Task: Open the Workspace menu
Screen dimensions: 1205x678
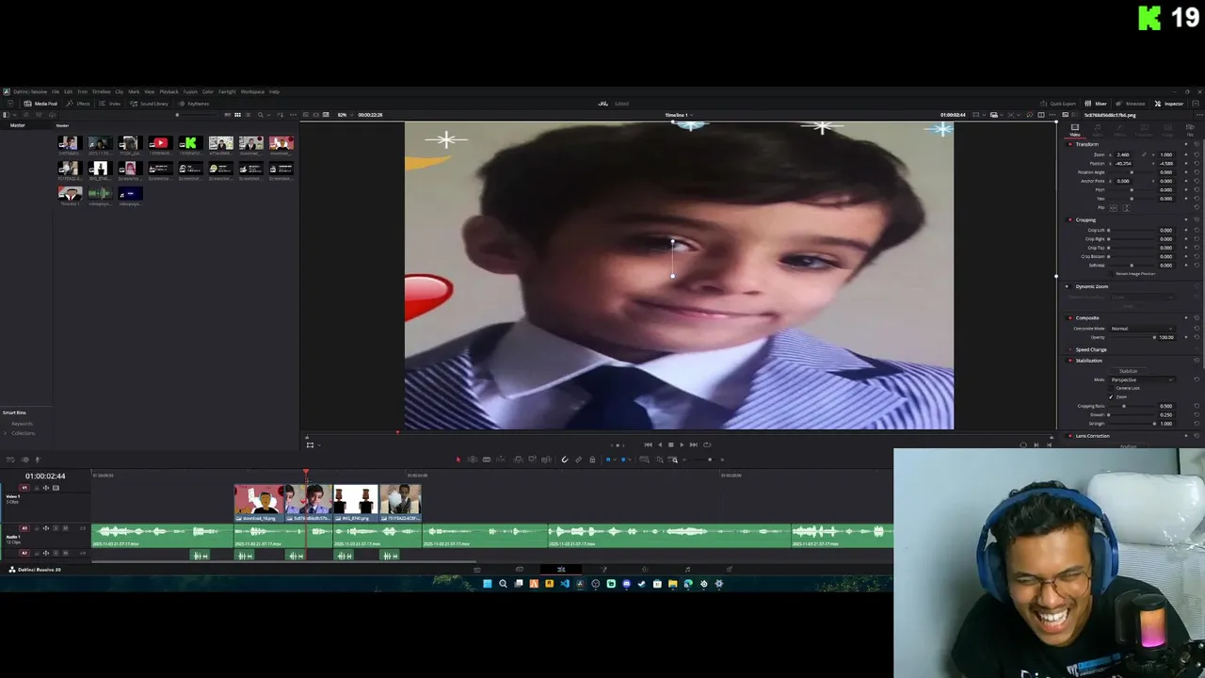Action: (252, 91)
